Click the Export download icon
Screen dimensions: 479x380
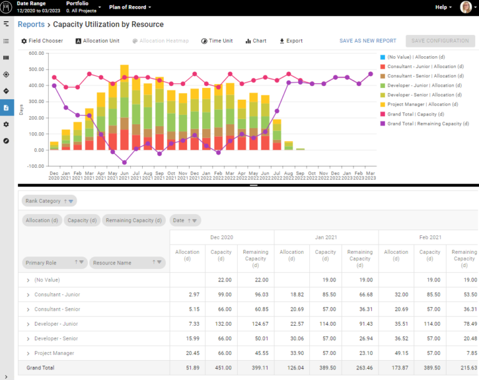pyautogui.click(x=282, y=41)
